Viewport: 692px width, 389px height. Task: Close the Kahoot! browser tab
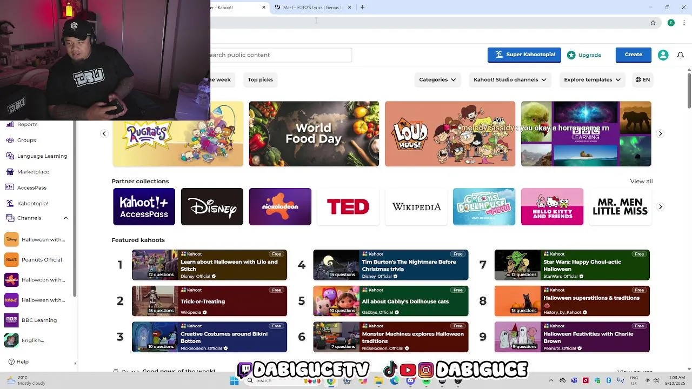click(x=264, y=7)
